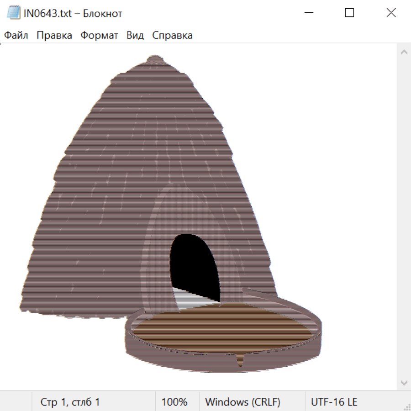Click the resize grip in the window corner
This screenshot has width=411, height=411.
pos(406,406)
